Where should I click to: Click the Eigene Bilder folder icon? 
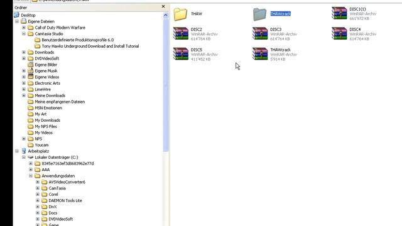[31, 65]
